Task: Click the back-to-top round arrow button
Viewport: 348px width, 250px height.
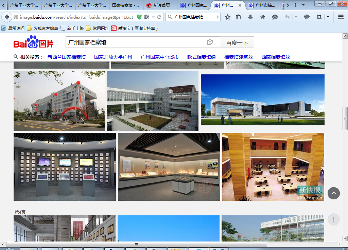Action: (333, 193)
